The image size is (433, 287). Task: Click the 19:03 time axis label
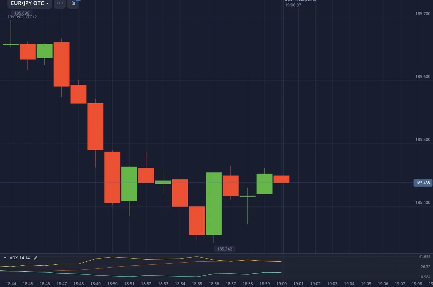[x=332, y=284]
